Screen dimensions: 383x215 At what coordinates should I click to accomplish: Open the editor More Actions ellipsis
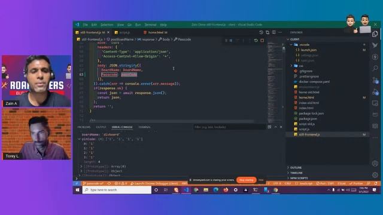click(x=280, y=32)
